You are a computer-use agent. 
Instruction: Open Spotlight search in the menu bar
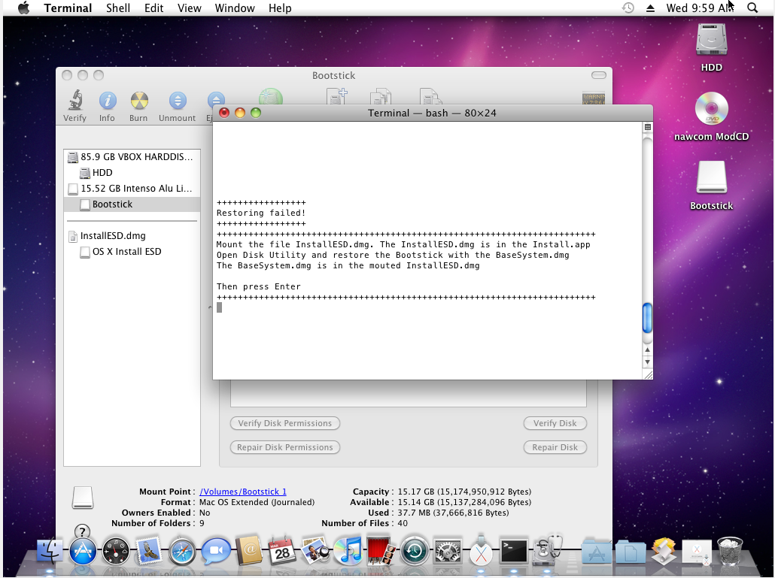tap(752, 8)
